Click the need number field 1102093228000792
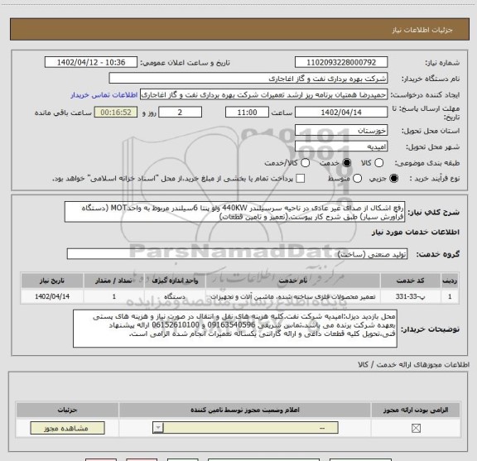The width and height of the screenshot is (477, 461). (x=341, y=62)
